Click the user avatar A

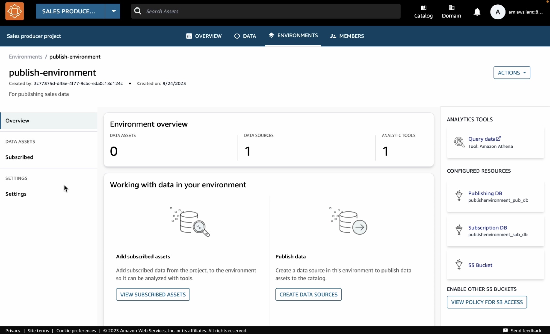pyautogui.click(x=498, y=12)
